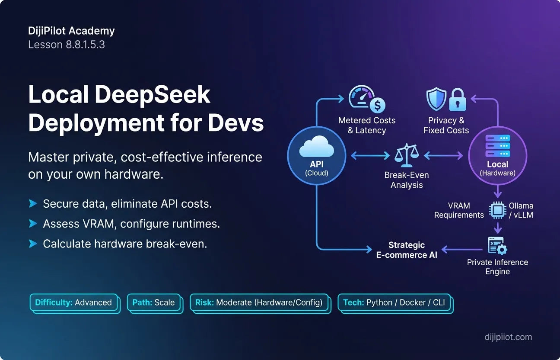Select the Difficulty: Advanced badge
This screenshot has height=360, width=560.
[x=74, y=303]
